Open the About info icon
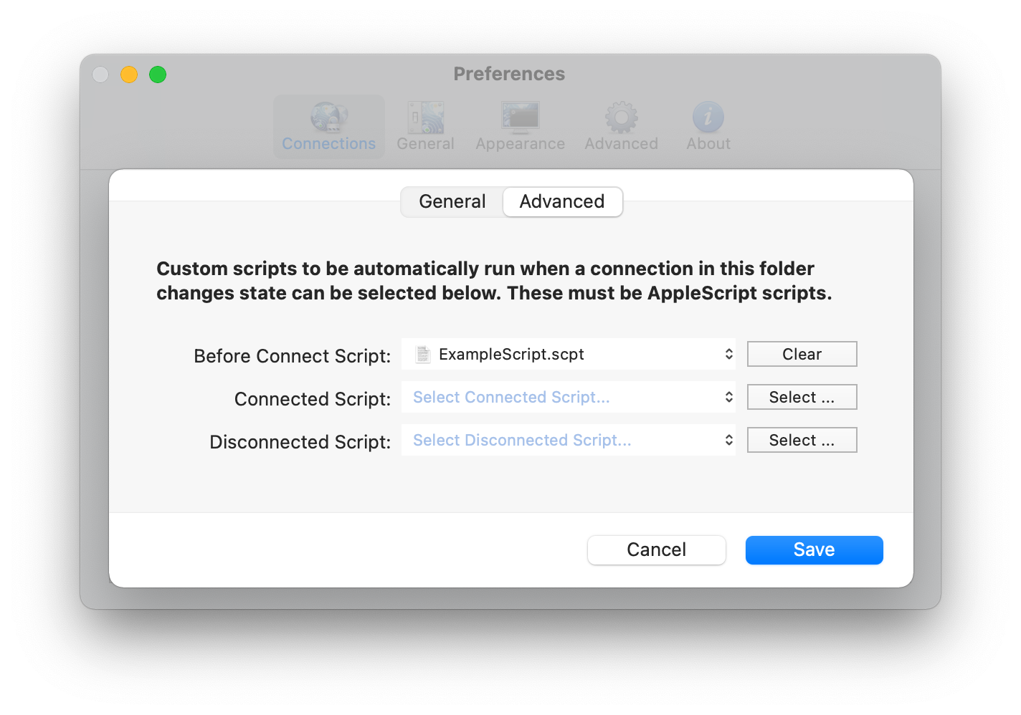 708,117
